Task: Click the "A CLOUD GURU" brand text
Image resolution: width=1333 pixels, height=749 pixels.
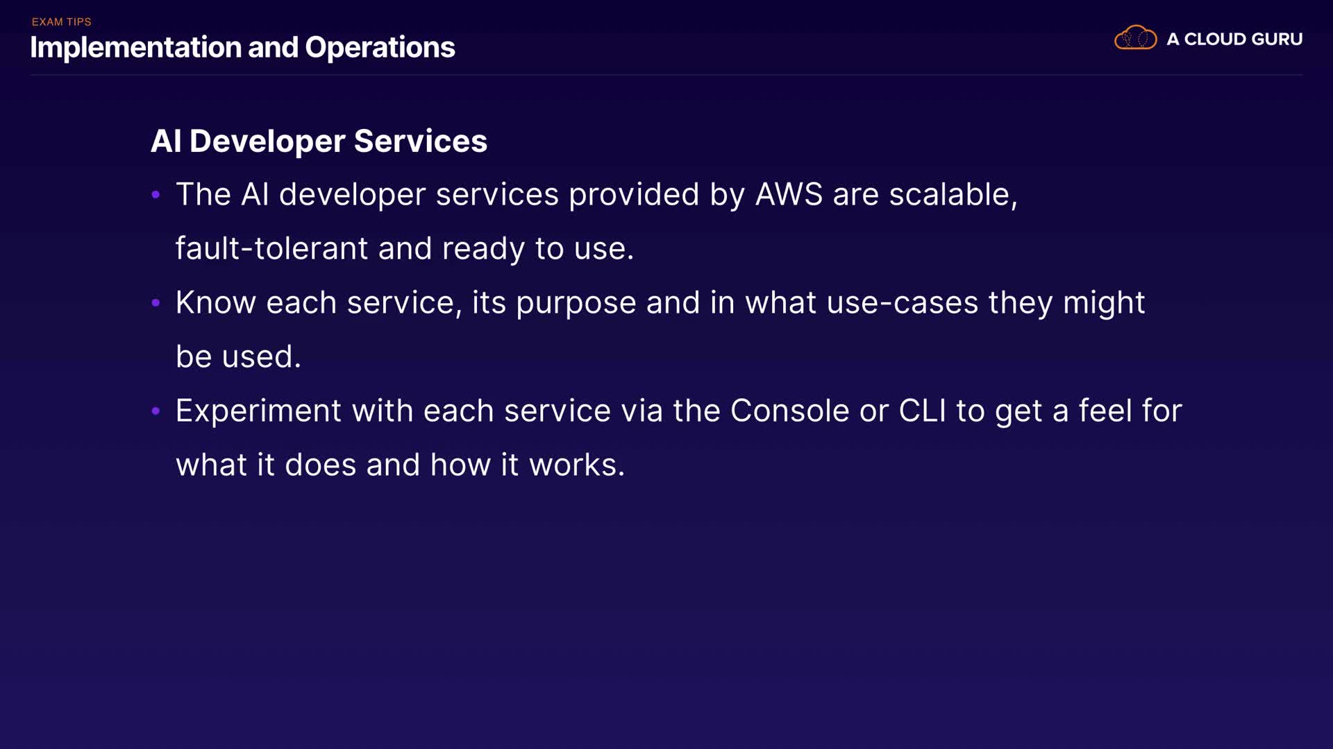Action: [1234, 40]
